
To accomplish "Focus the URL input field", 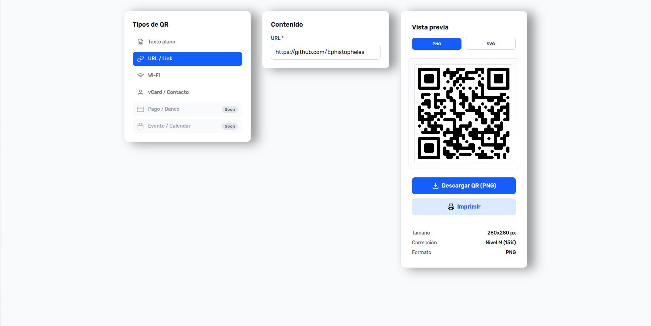I will tap(325, 52).
